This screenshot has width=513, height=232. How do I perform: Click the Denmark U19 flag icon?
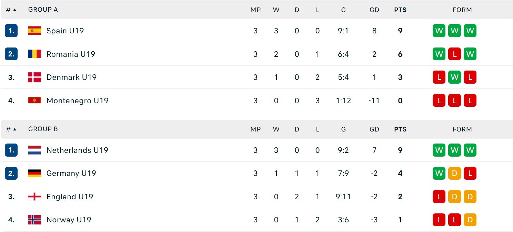click(34, 77)
